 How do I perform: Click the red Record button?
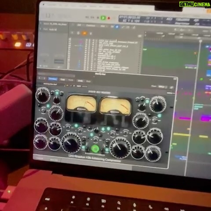point(109,18)
